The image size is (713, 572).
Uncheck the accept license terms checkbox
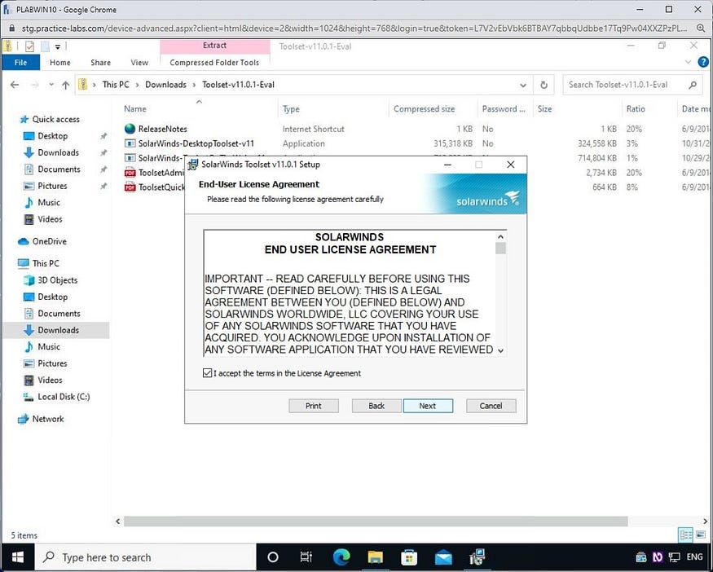(x=207, y=373)
